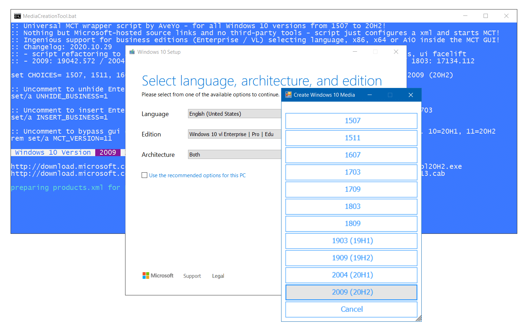Image resolution: width=531 pixels, height=333 pixels.
Task: Open the Legal link in Setup
Action: click(x=218, y=276)
